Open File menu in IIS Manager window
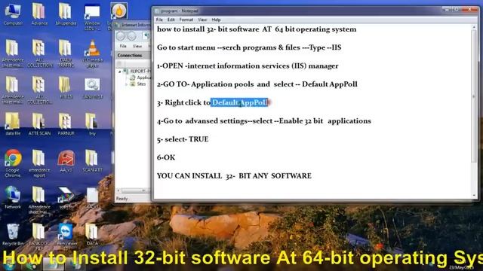 [123, 46]
